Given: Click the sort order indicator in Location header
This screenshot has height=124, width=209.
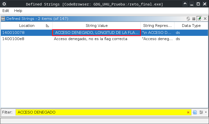Looking at the screenshot, I should coord(47,26).
